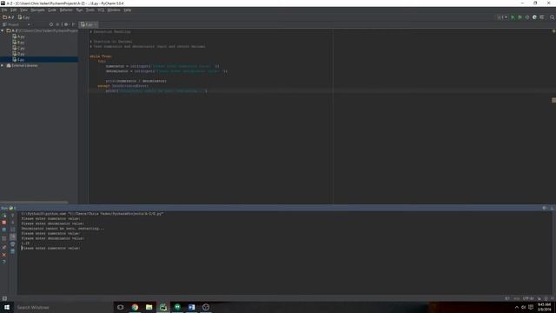Select the E.py editor tab
The height and width of the screenshot is (313, 556).
(x=89, y=24)
